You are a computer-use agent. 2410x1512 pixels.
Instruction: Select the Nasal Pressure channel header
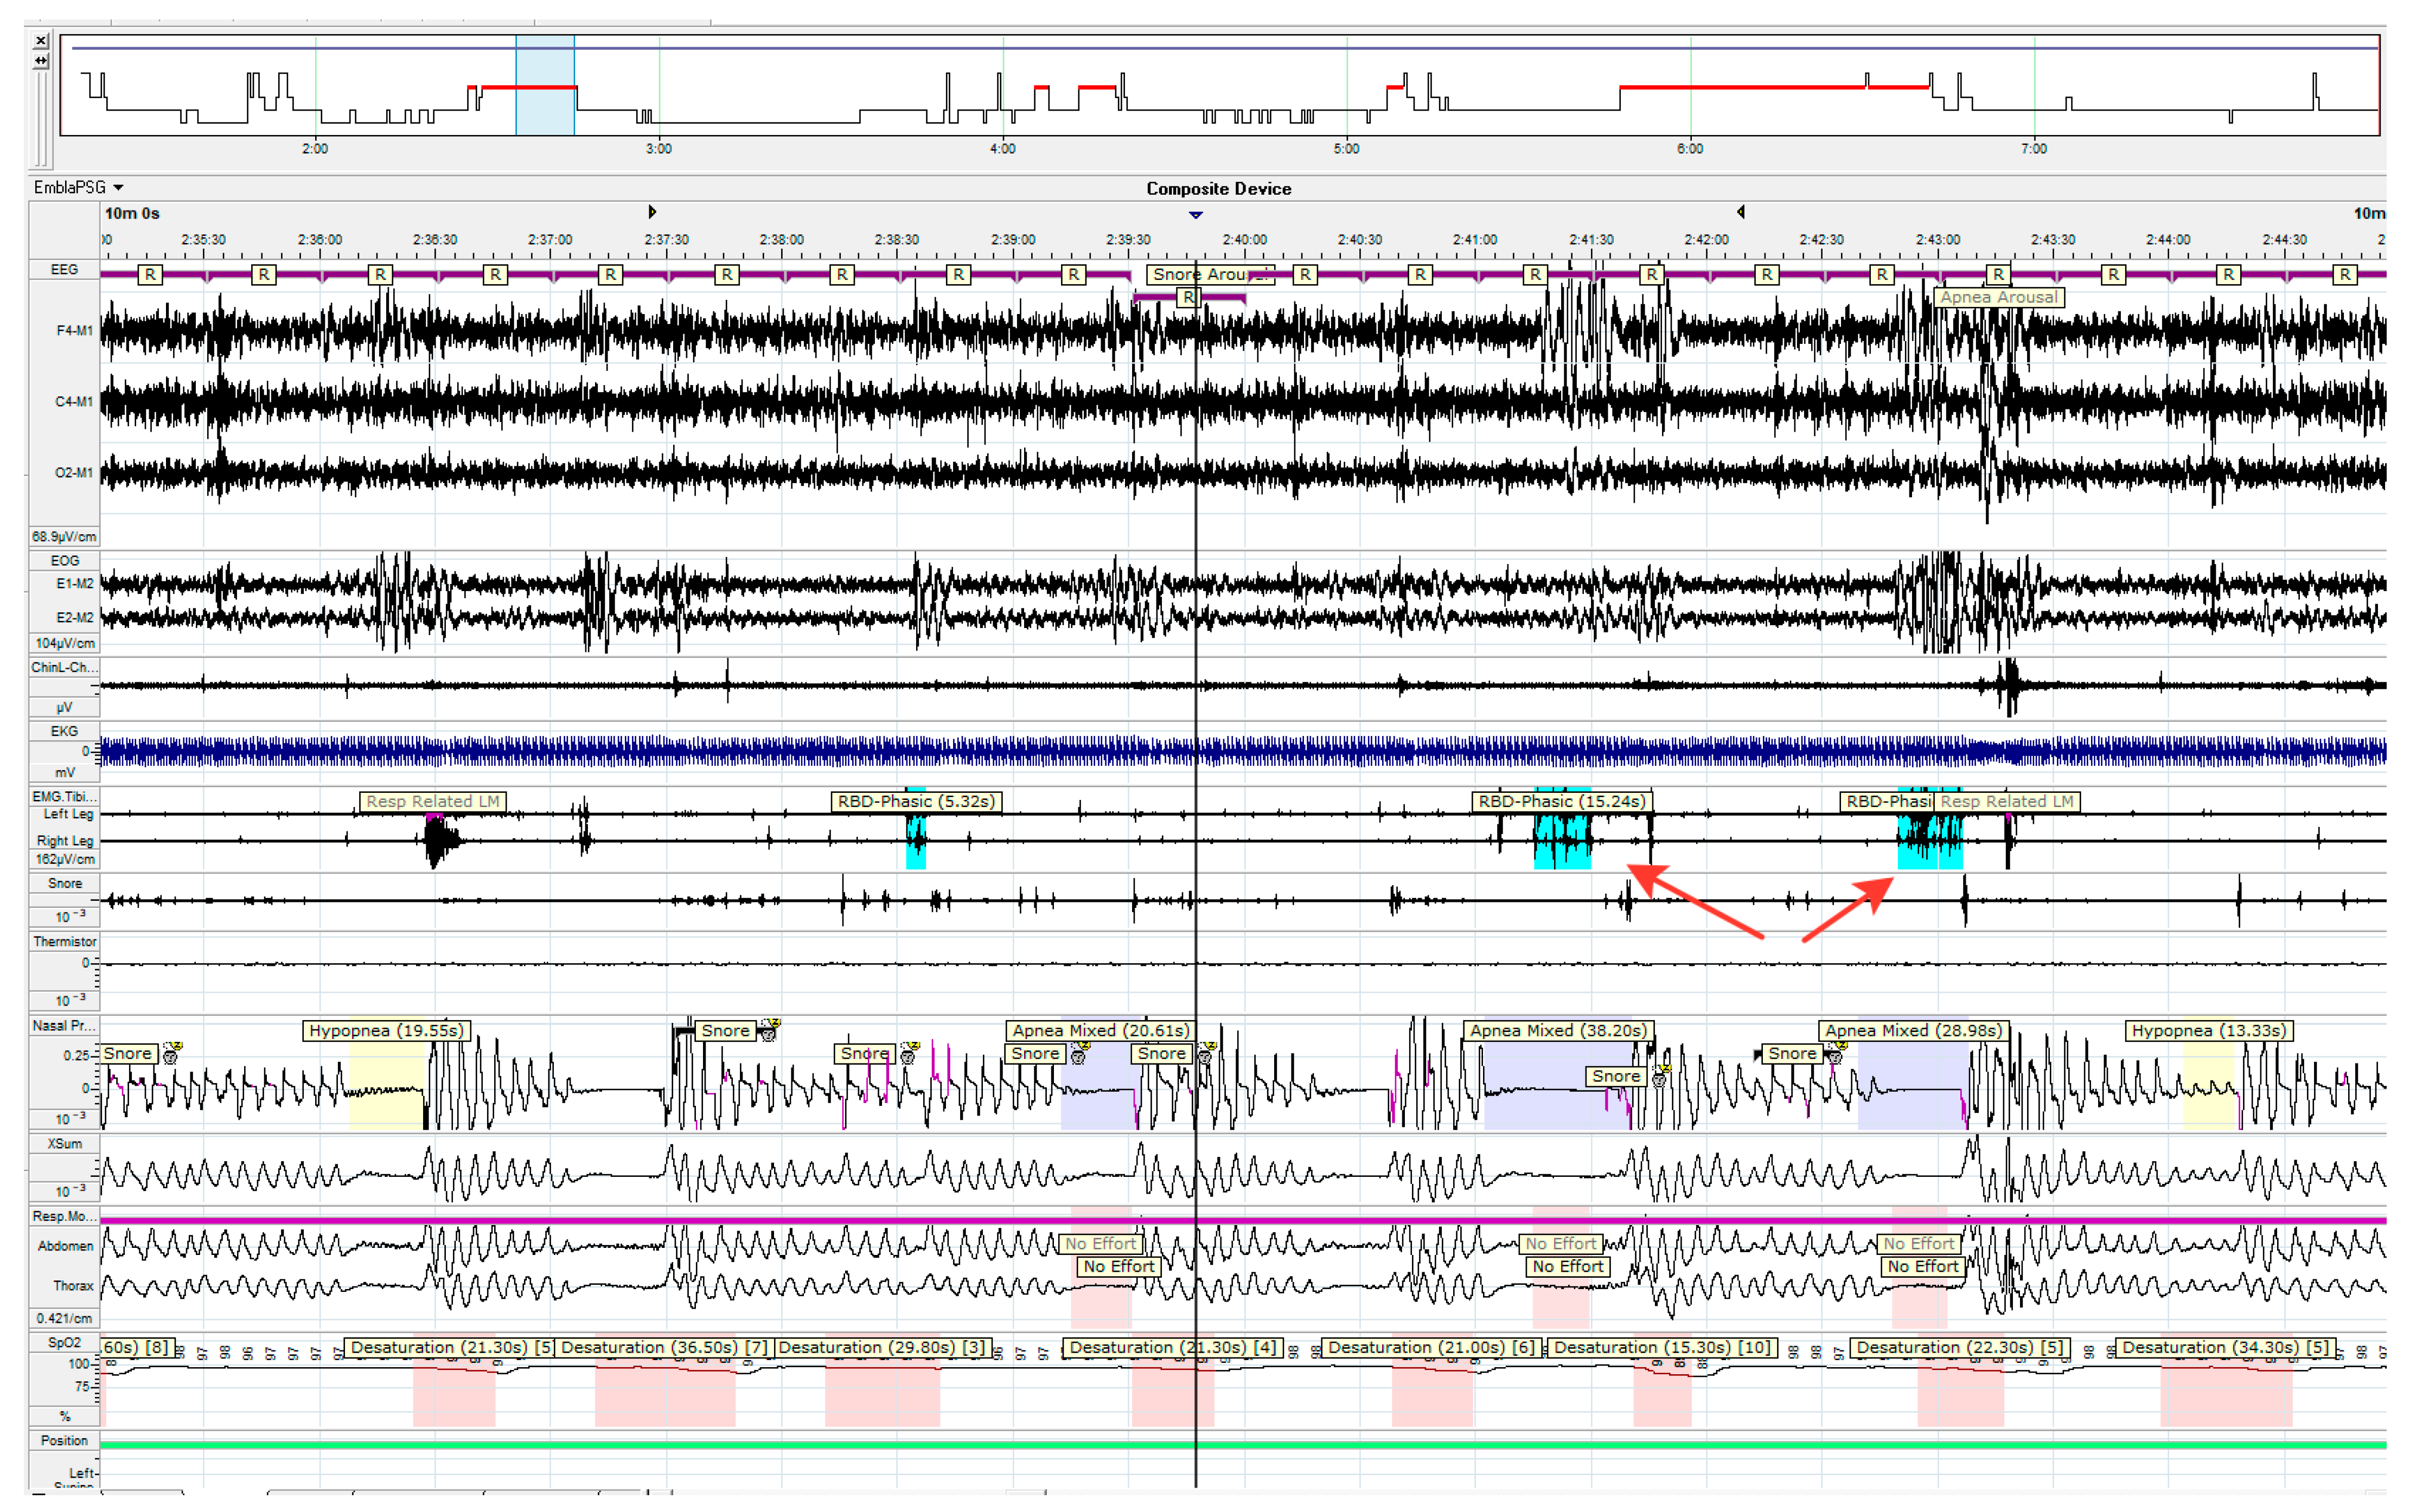(x=63, y=1025)
